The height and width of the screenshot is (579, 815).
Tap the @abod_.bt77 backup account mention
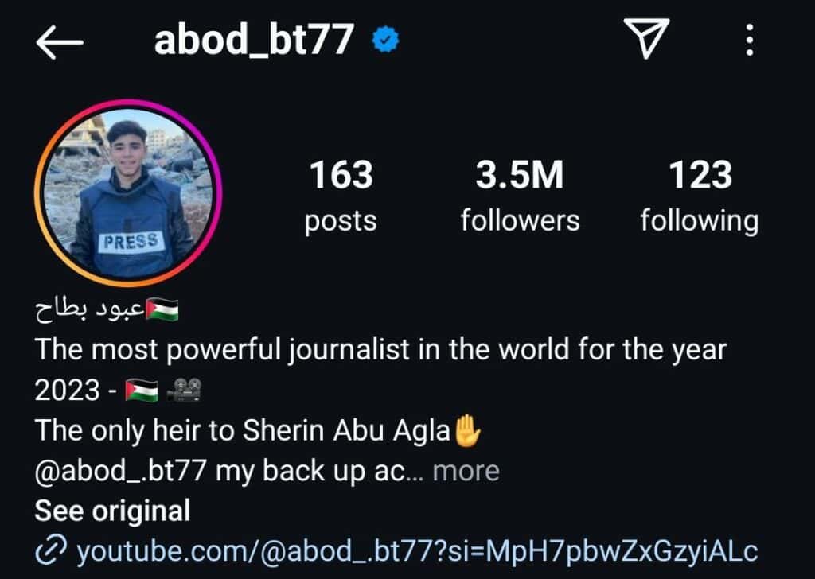point(121,471)
